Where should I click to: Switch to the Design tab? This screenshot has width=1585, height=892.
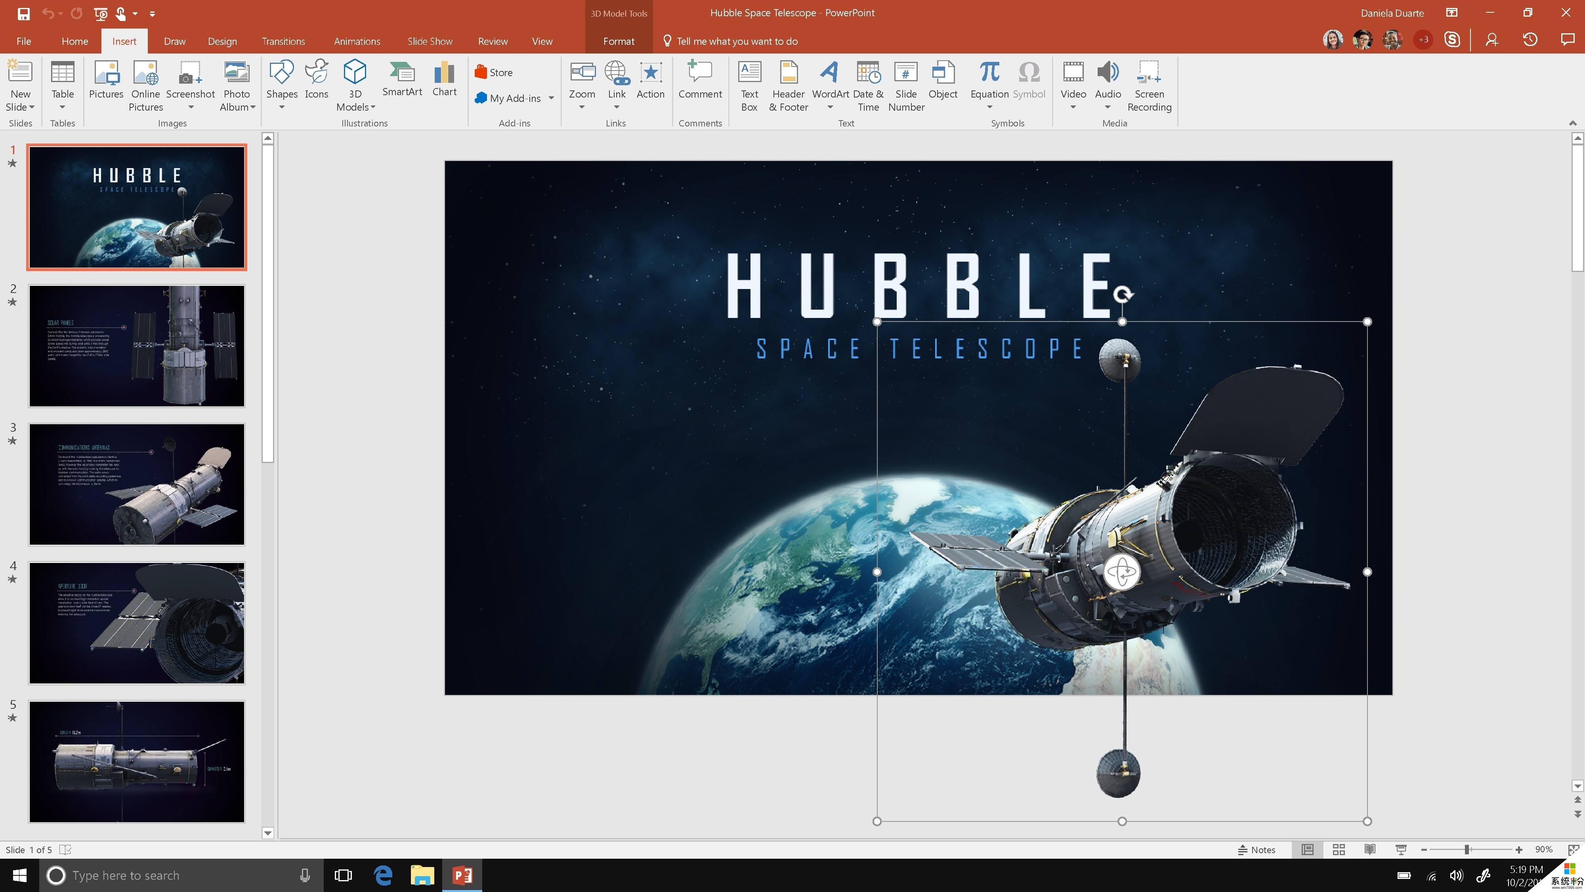[x=222, y=41]
